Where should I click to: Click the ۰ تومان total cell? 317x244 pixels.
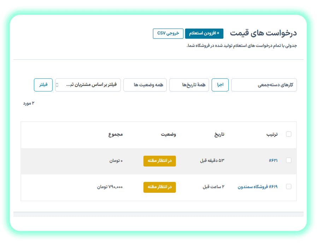click(x=116, y=161)
